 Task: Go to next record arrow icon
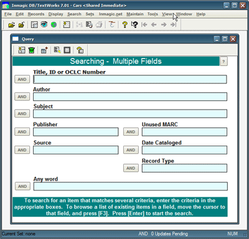pyautogui.click(x=164, y=25)
